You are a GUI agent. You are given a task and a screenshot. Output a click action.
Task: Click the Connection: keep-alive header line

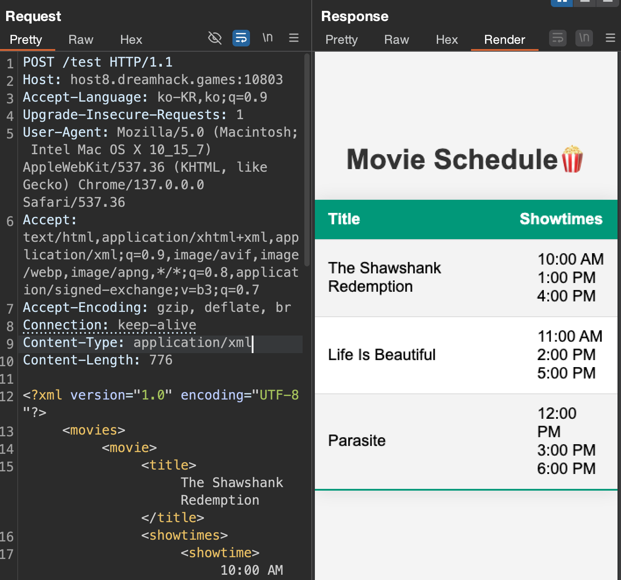point(110,325)
